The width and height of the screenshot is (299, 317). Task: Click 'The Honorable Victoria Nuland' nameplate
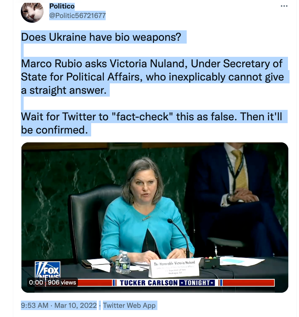click(x=174, y=267)
